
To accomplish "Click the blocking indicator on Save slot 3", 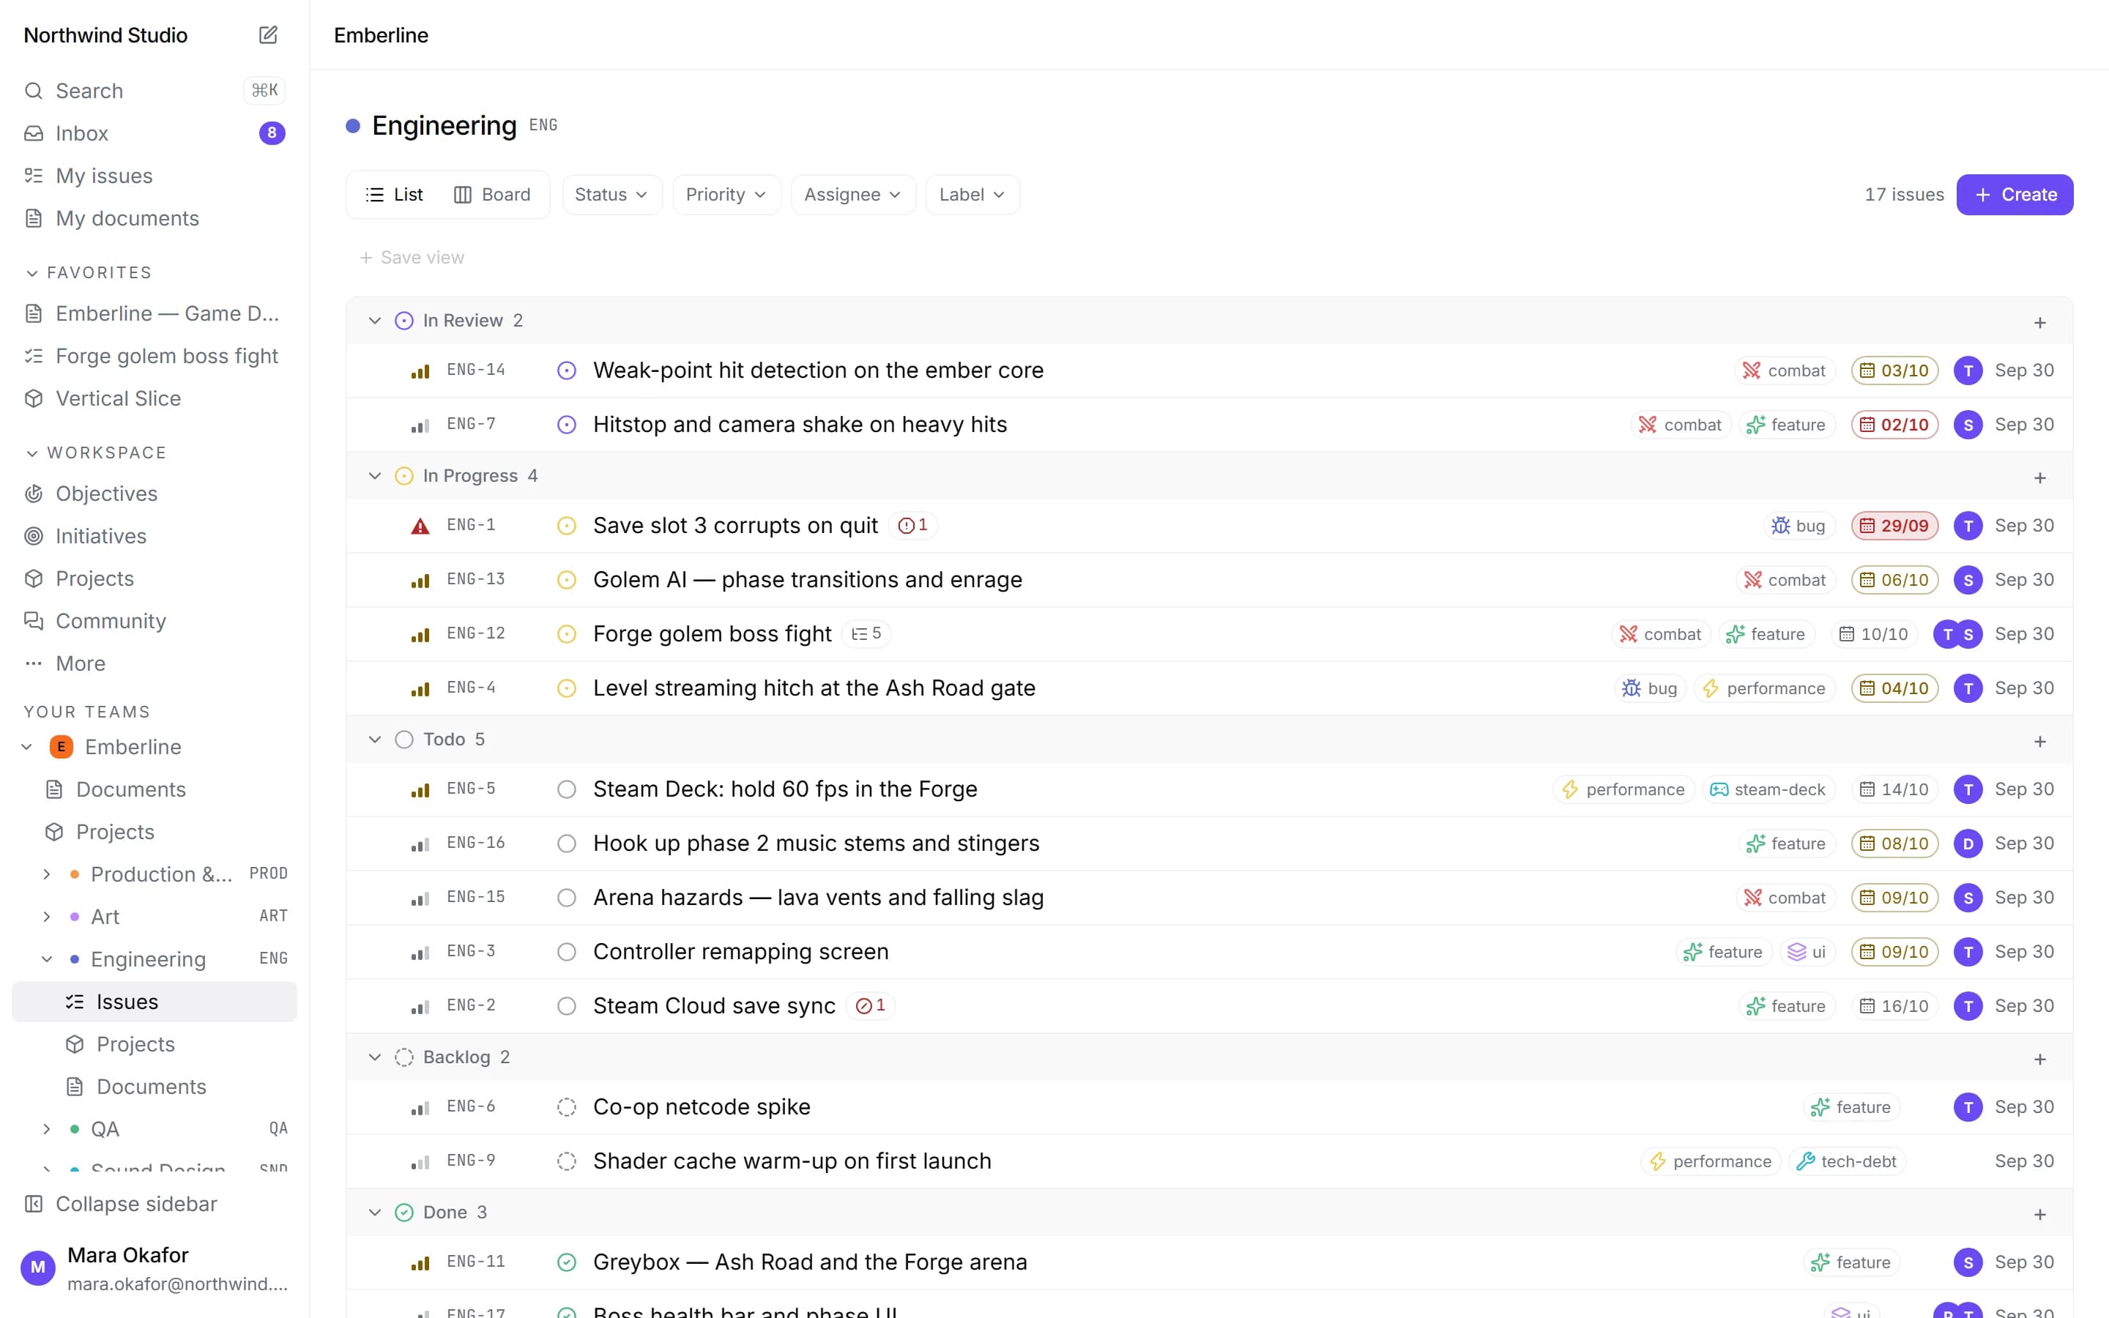I will click(x=912, y=526).
